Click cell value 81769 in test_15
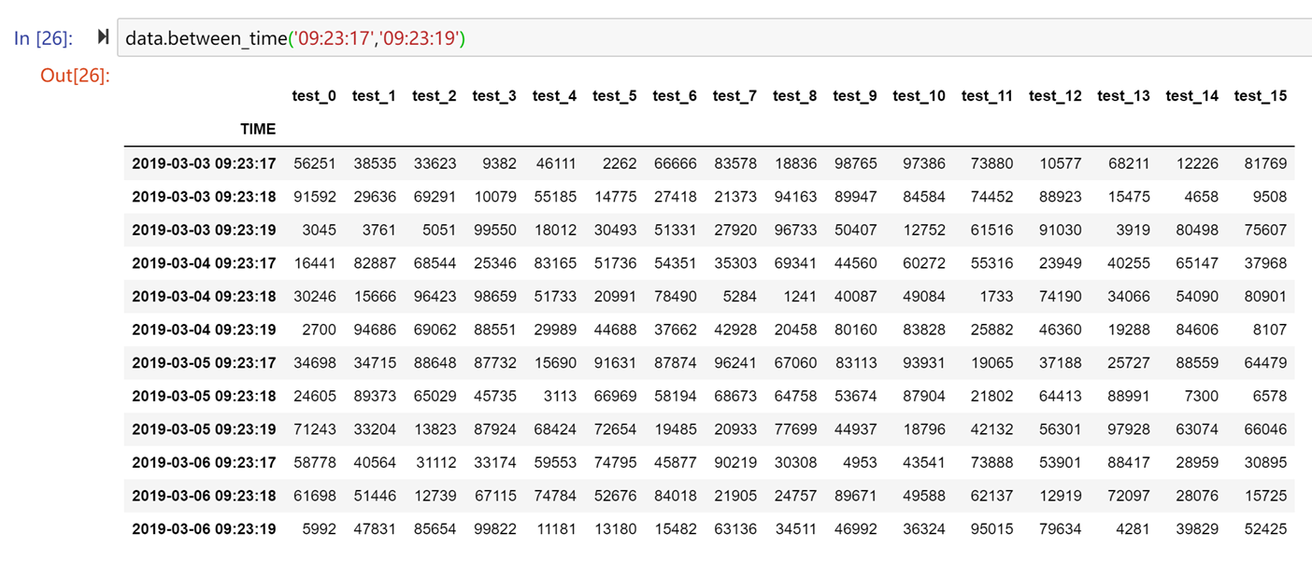This screenshot has height=561, width=1312. (1265, 163)
